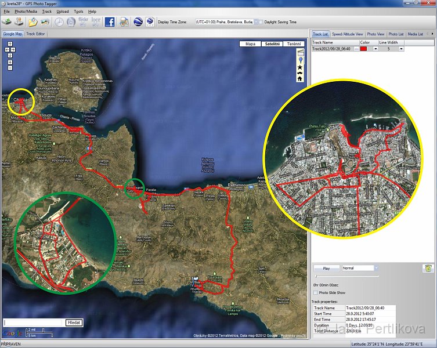
Task: Click the KMZ export toolbar icon
Action: pyautogui.click(x=150, y=21)
